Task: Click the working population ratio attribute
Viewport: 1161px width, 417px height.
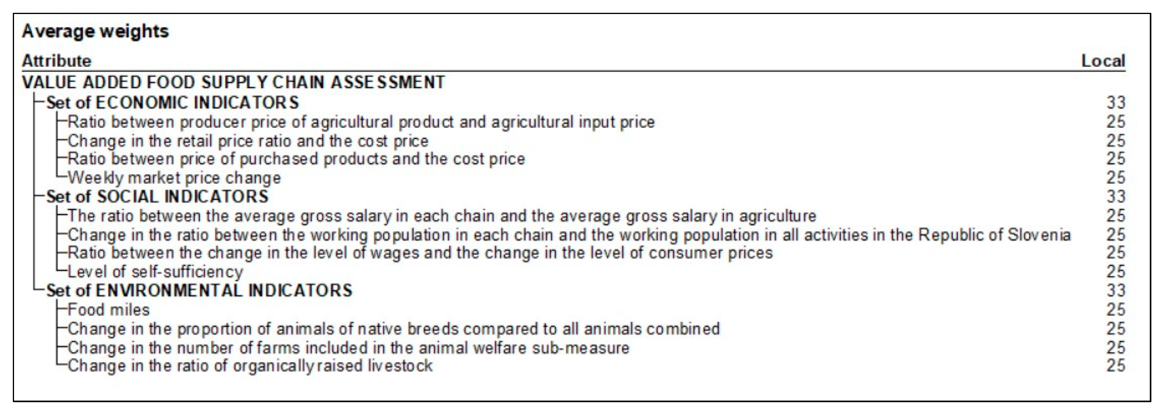Action: (569, 235)
